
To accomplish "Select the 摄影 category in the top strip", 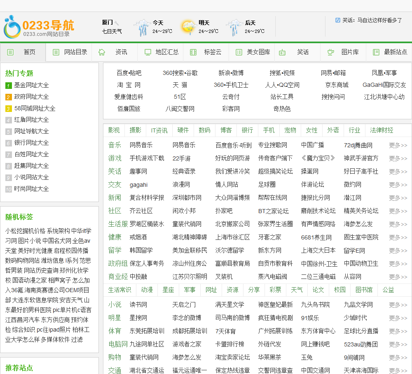I will [x=135, y=130].
